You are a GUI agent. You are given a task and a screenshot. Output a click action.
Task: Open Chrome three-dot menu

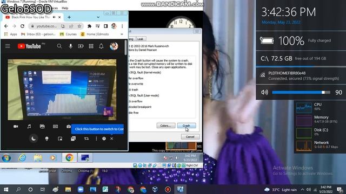coord(122,26)
